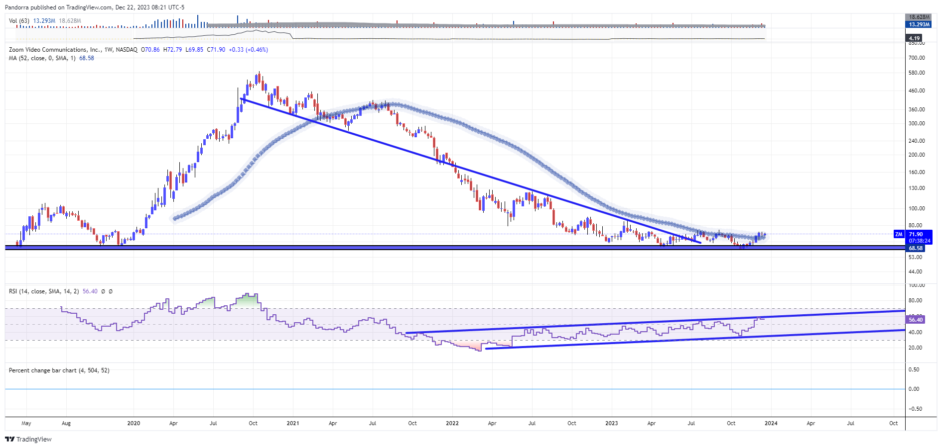This screenshot has width=942, height=448.
Task: Select the Zoom Video Communications, Inc. symbol title
Action: 56,50
